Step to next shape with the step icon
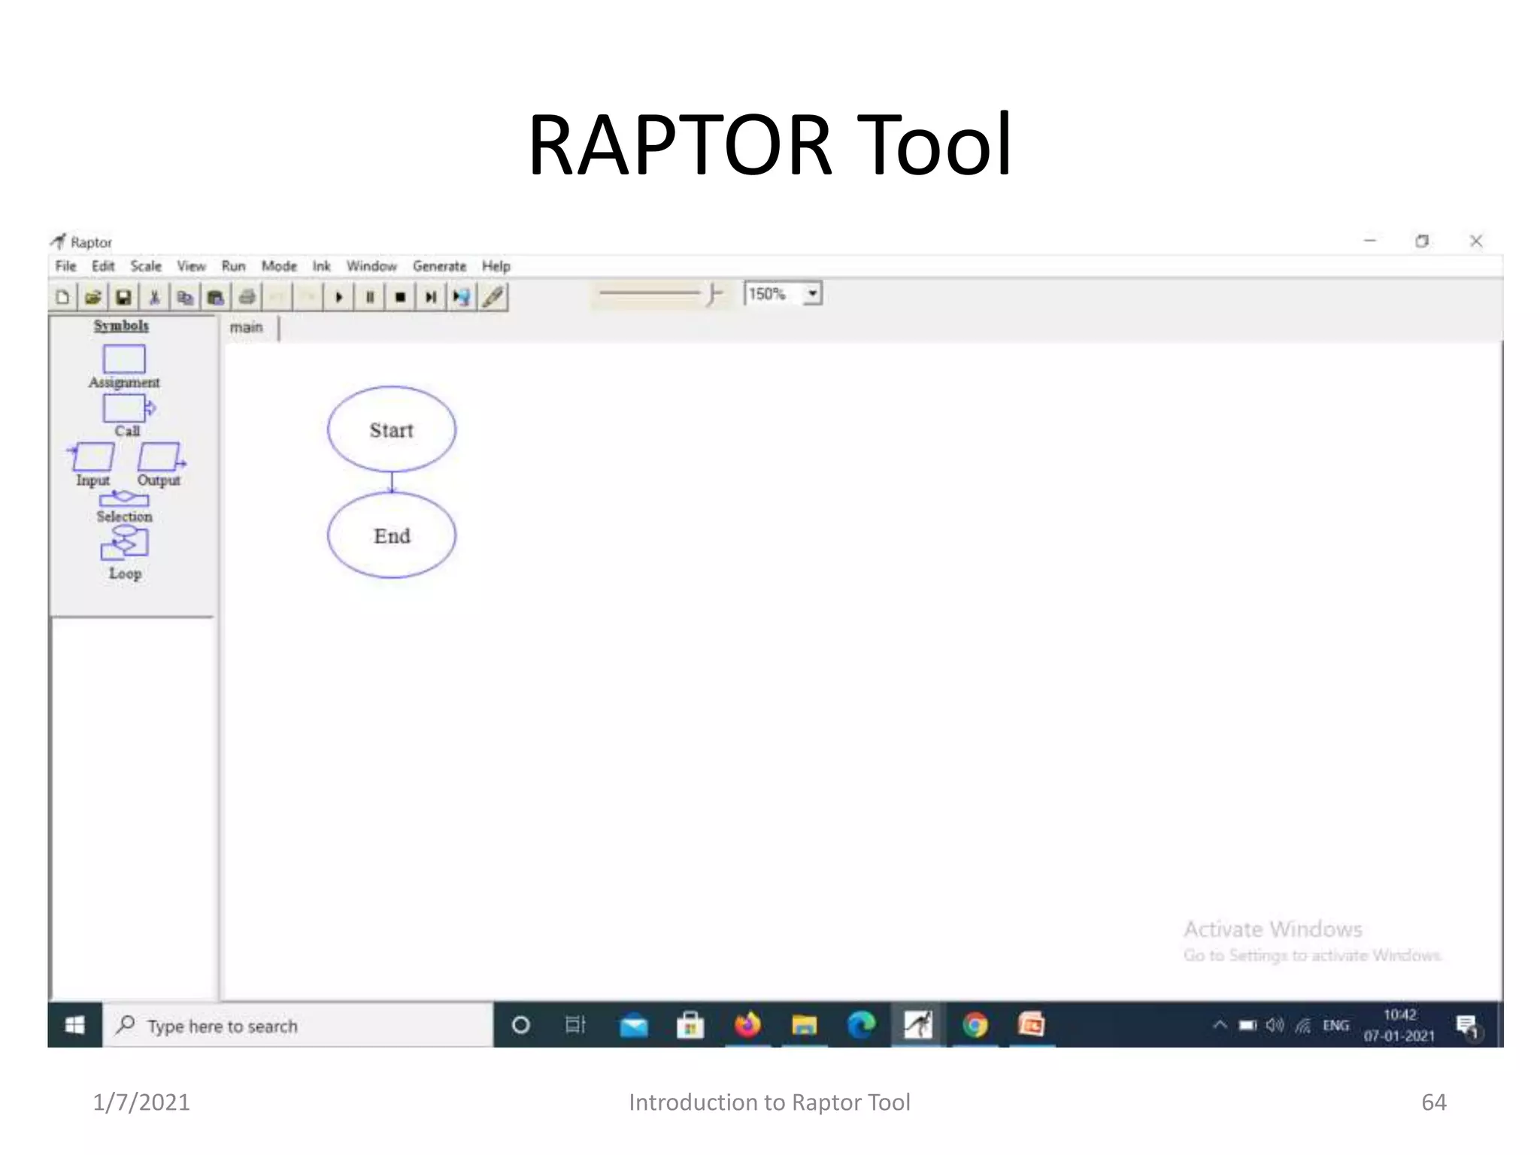1540x1155 pixels. point(430,297)
